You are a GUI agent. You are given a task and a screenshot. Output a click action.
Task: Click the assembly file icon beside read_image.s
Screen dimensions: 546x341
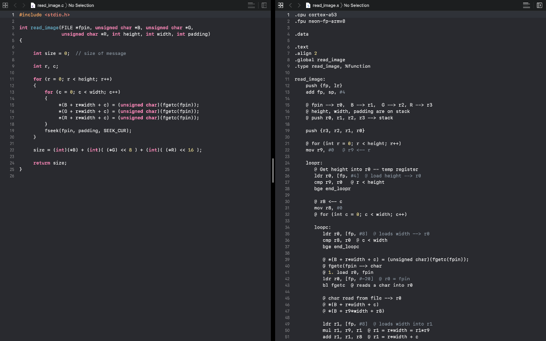308,5
